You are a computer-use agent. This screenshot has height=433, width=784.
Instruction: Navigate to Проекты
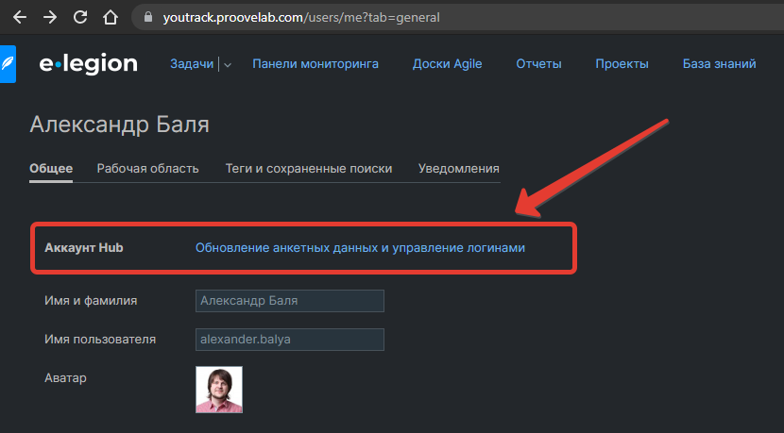click(x=622, y=64)
